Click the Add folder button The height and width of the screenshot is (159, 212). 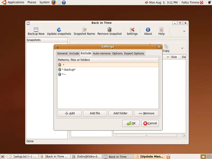pos(120,113)
